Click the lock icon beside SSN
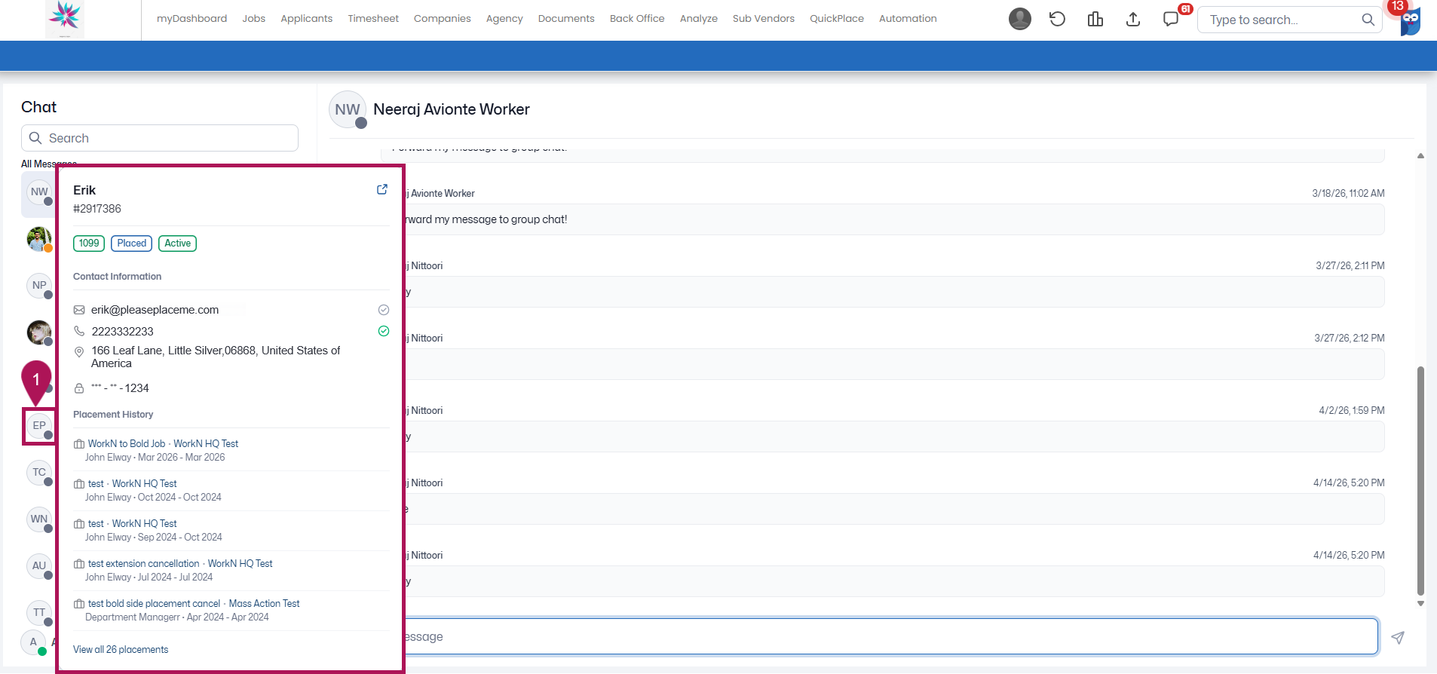The image size is (1437, 674). point(79,388)
